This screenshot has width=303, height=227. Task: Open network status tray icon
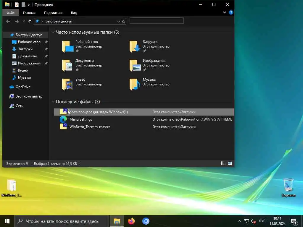pyautogui.click(x=246, y=221)
